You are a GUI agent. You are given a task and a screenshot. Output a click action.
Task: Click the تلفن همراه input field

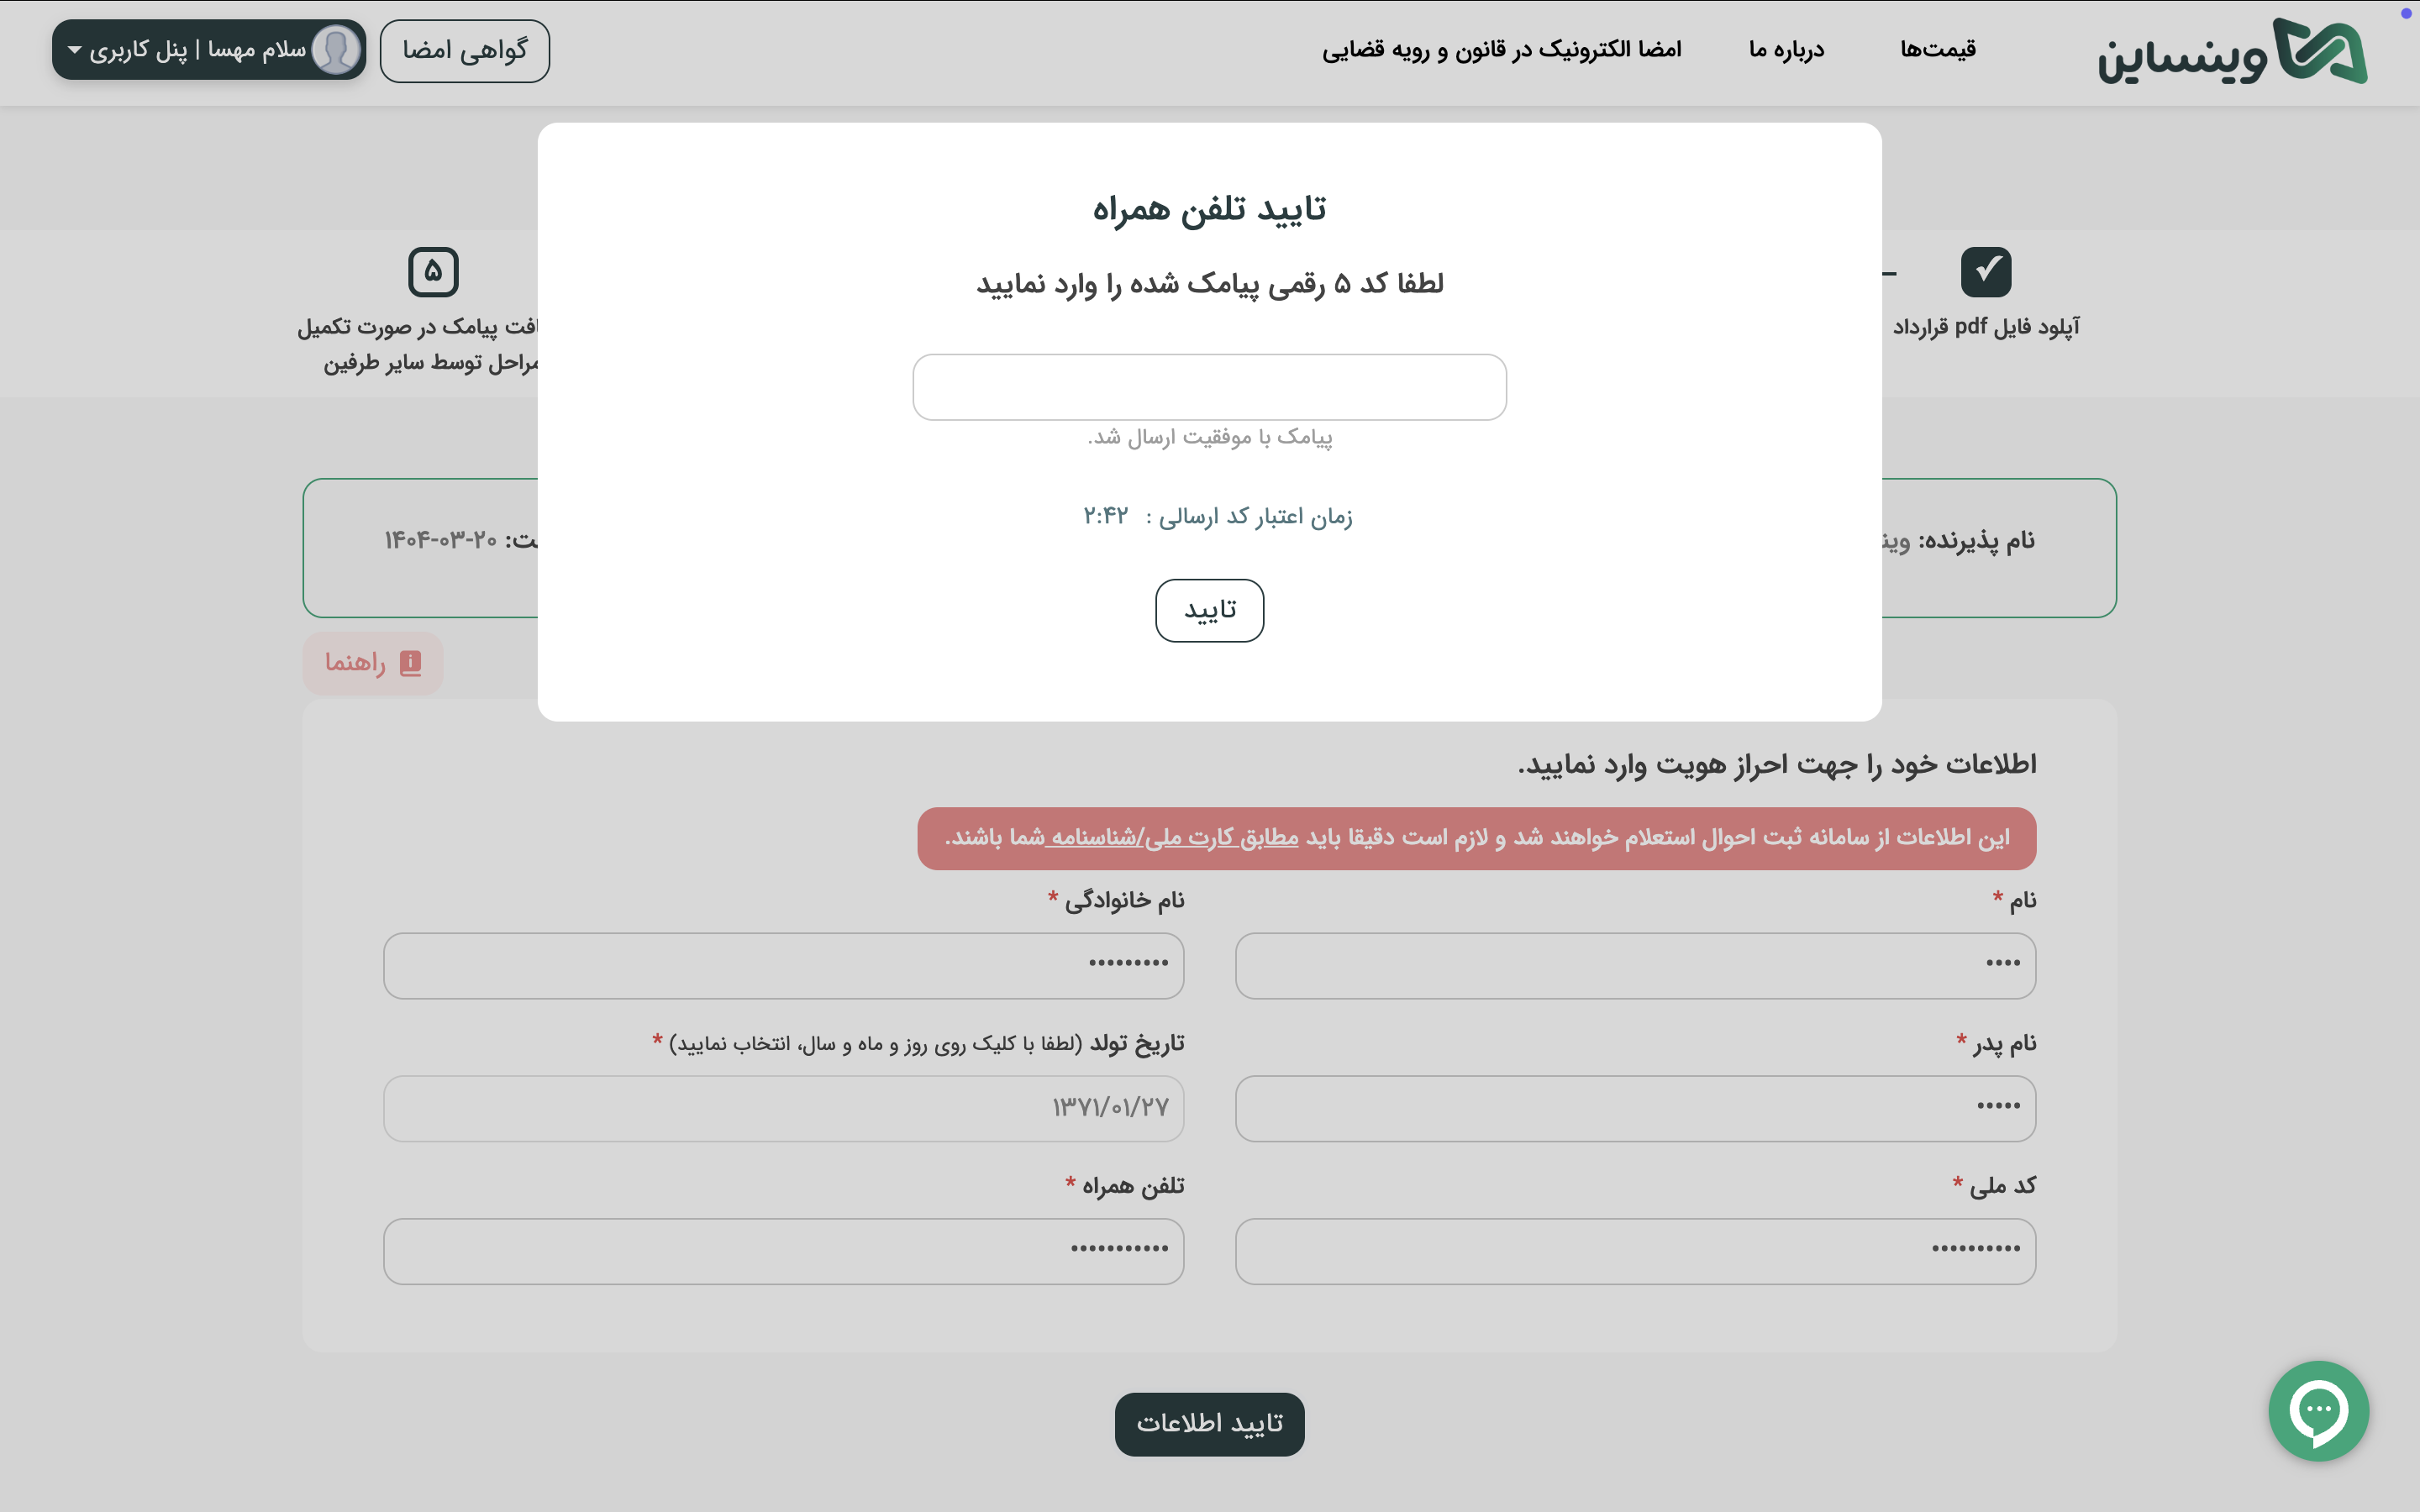point(783,1250)
